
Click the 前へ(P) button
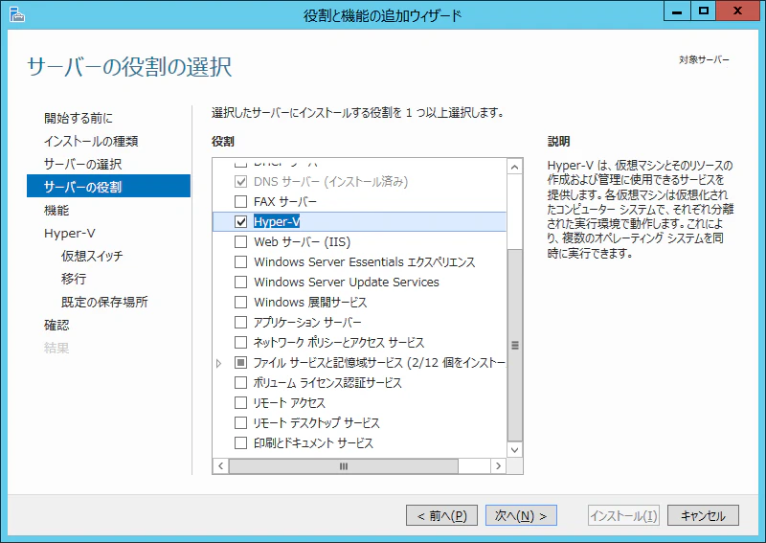tap(441, 515)
